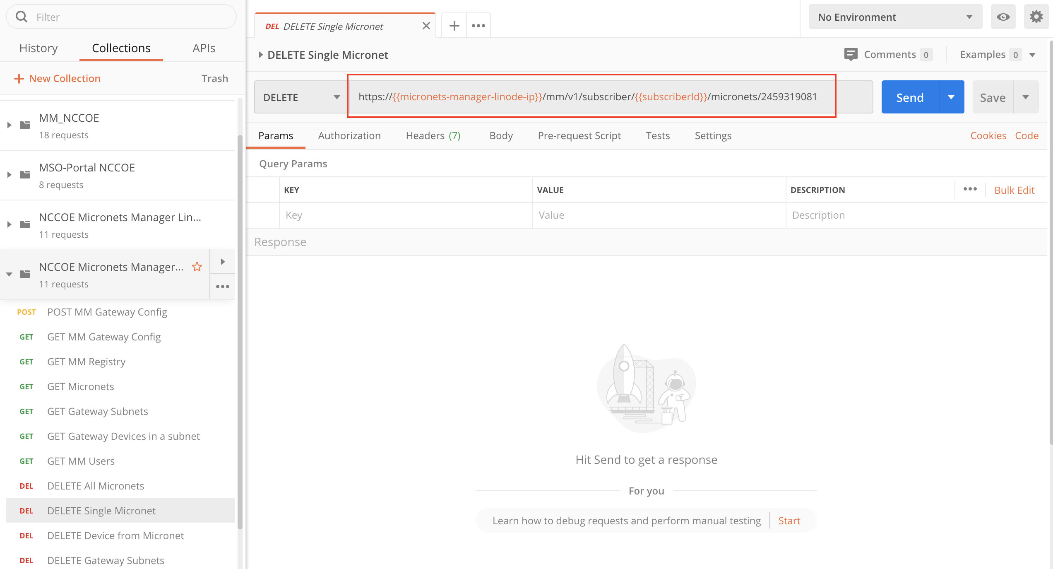This screenshot has width=1053, height=569.
Task: Click the Comments button
Action: pyautogui.click(x=889, y=54)
